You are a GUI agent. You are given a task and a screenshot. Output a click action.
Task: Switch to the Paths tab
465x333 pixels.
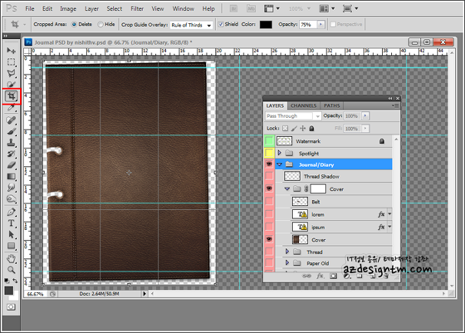[332, 105]
